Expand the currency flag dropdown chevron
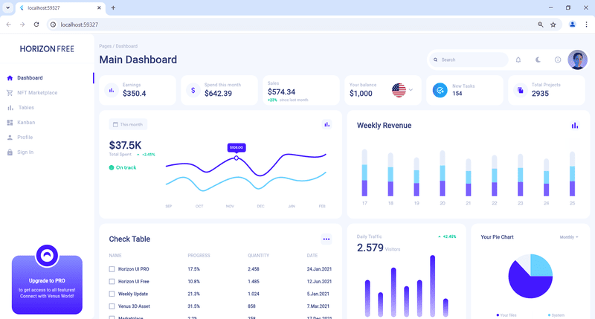 [411, 90]
